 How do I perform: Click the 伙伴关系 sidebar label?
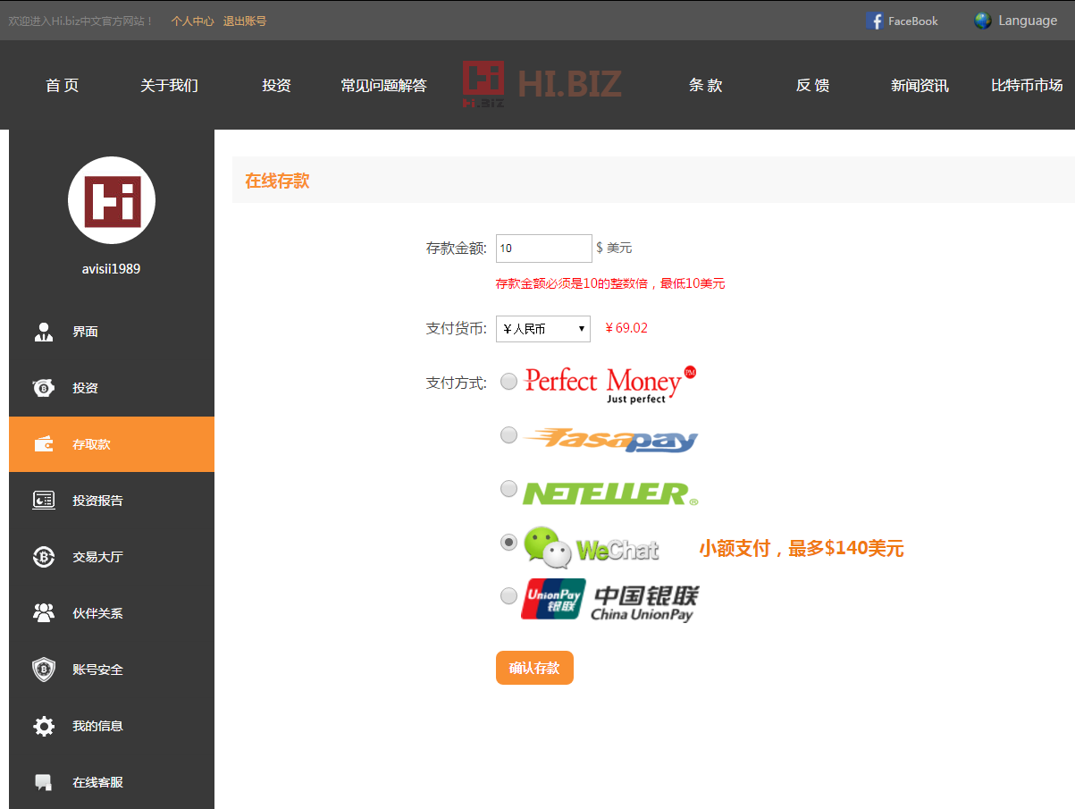pos(98,613)
